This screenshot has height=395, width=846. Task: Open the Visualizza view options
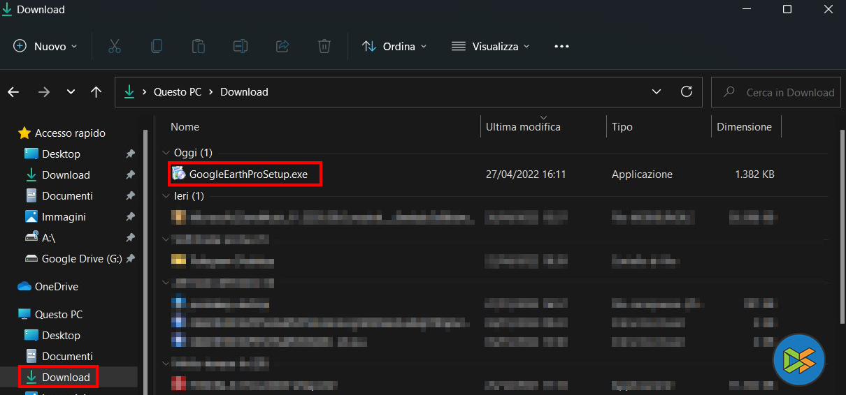[x=490, y=47]
